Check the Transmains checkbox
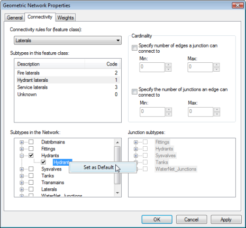The width and height of the screenshot is (246, 228). tap(31, 183)
